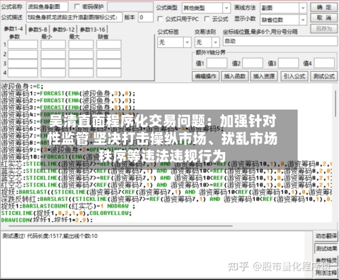Click the 引入公式 button
Viewport: 339px width, 280px height.
point(294,76)
